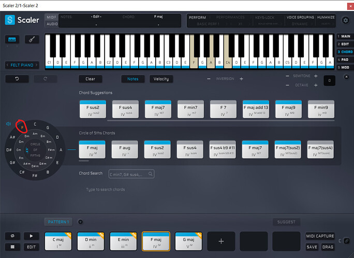354x258 pixels.
Task: Click the SUGGEST button
Action: point(286,222)
